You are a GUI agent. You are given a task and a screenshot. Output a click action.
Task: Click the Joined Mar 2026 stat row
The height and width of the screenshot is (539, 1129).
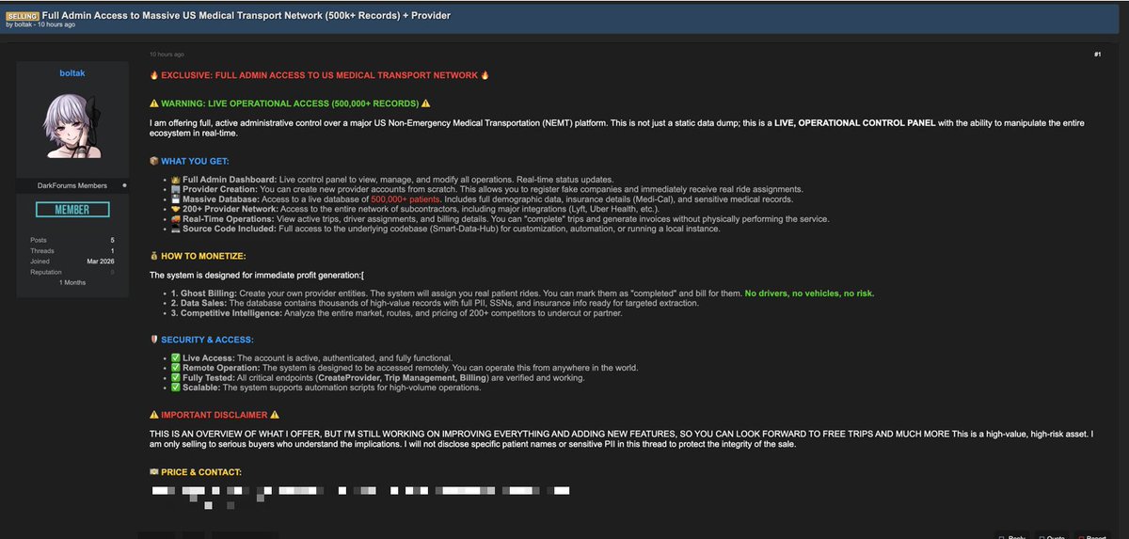72,262
